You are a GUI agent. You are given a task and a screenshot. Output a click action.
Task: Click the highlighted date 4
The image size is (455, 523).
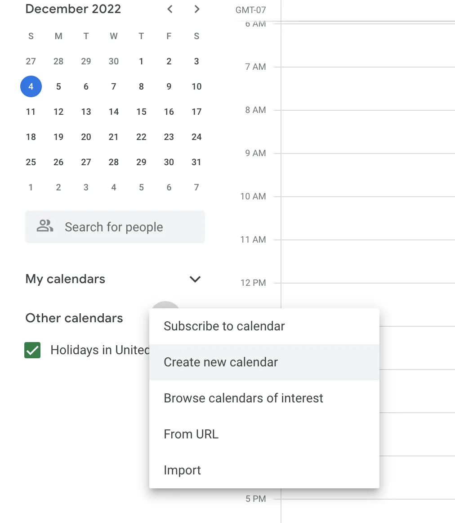tap(31, 86)
